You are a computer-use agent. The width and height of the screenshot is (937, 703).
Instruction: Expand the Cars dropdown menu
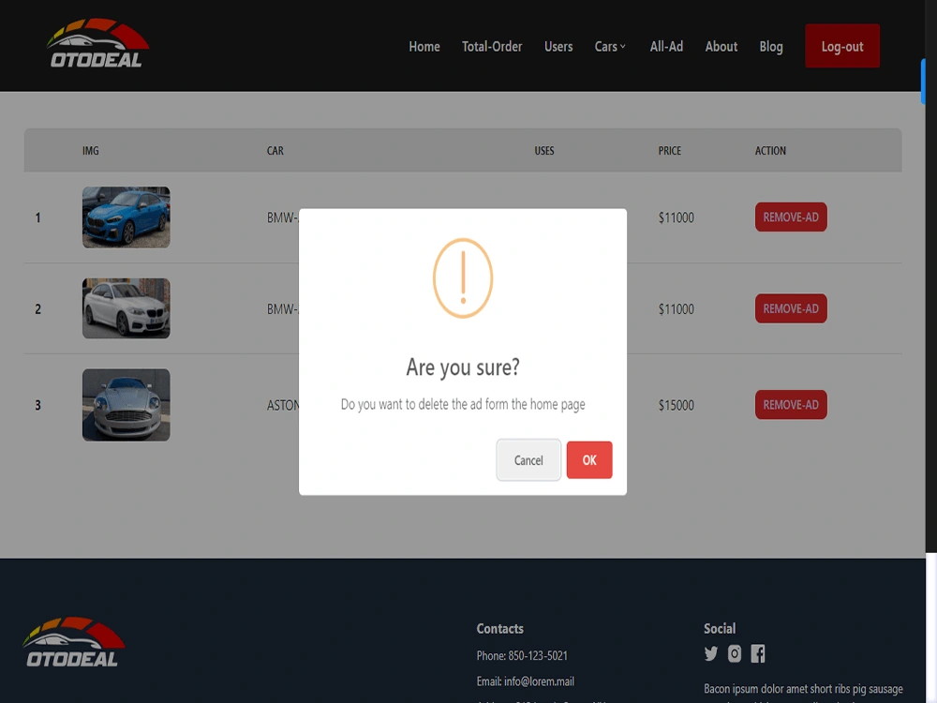(x=610, y=47)
